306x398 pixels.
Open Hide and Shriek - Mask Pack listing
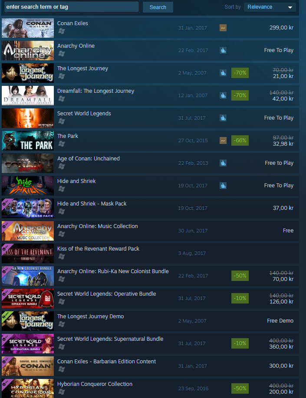click(x=150, y=208)
